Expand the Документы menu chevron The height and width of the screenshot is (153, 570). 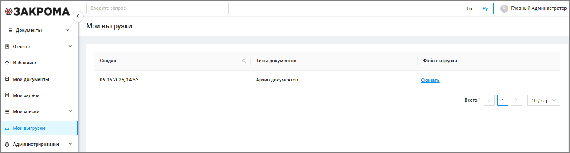coord(68,30)
